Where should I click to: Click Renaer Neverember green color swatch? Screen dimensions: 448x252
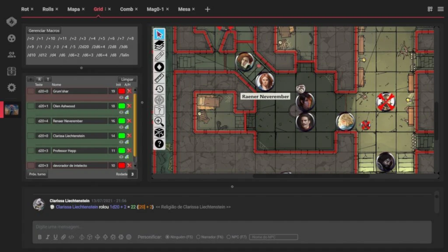click(122, 121)
